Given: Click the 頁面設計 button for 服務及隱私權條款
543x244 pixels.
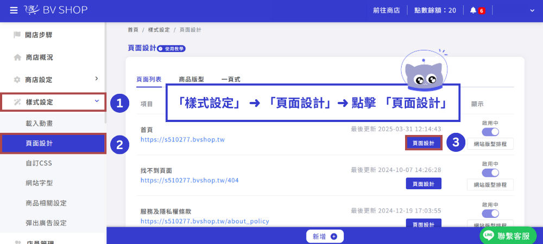Looking at the screenshot, I should point(424,224).
